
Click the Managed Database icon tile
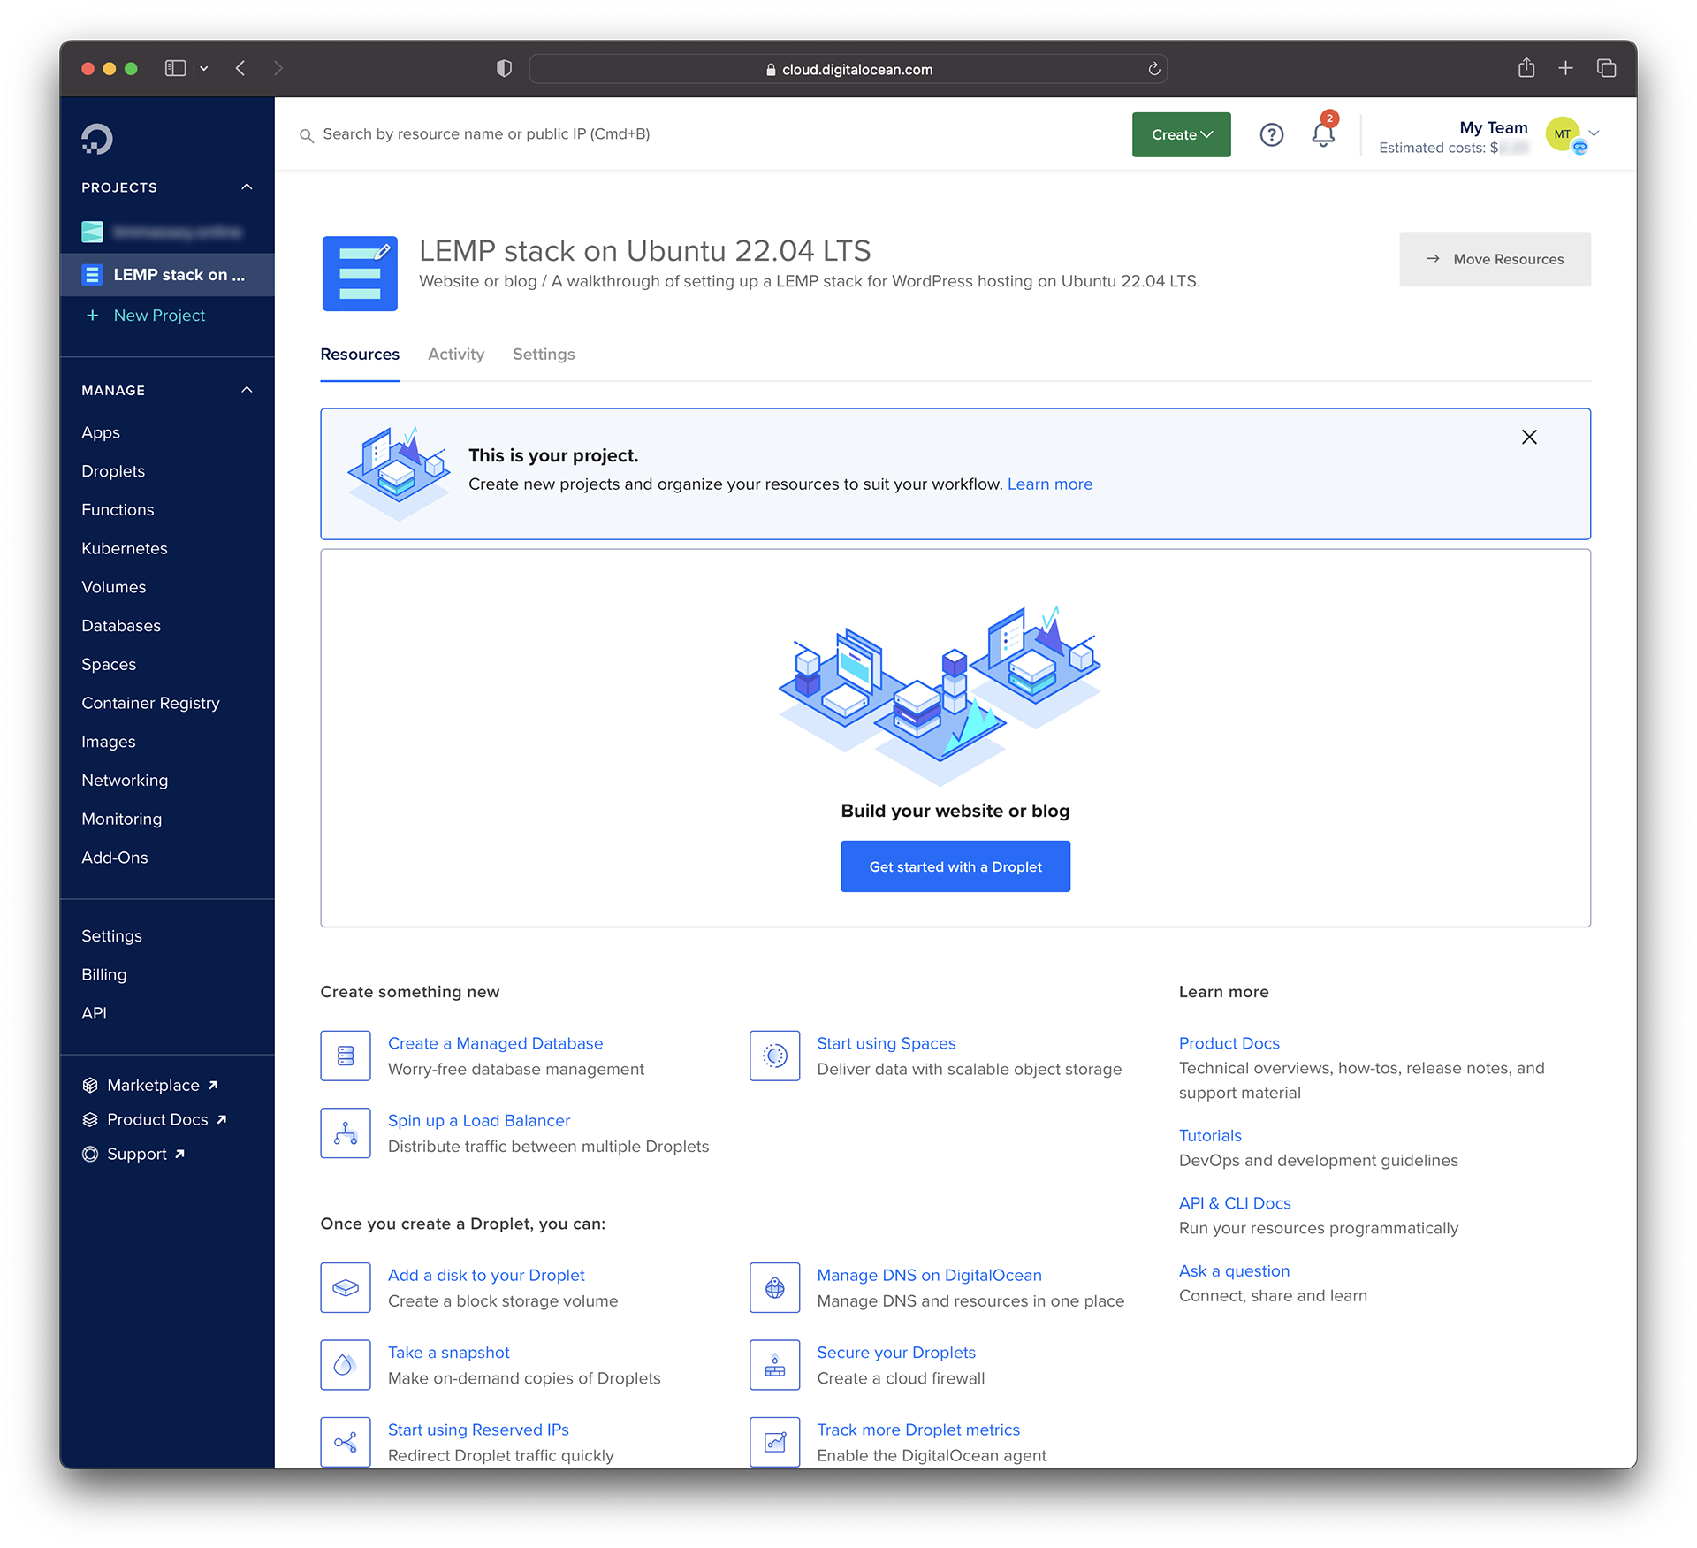[346, 1056]
